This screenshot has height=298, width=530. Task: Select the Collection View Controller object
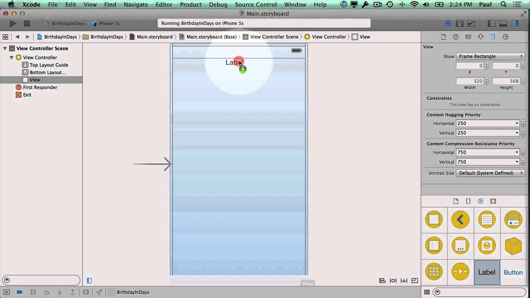click(x=434, y=272)
